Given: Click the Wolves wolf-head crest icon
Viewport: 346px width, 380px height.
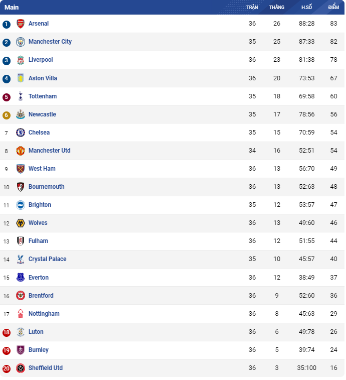Looking at the screenshot, I should (21, 223).
